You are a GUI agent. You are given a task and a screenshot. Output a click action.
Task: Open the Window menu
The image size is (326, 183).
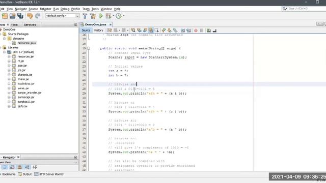click(106, 9)
